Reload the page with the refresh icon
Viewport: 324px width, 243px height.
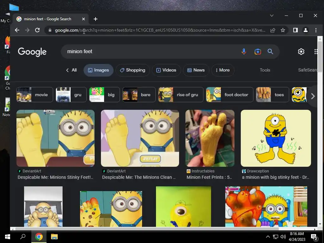click(37, 30)
